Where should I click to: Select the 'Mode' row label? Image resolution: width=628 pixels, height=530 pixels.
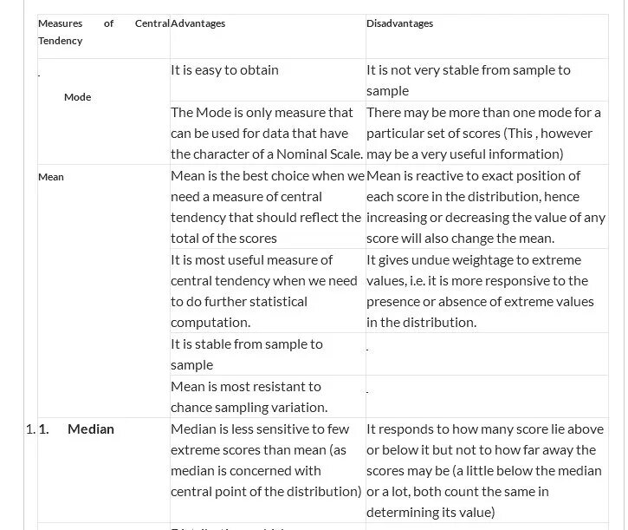(x=77, y=97)
